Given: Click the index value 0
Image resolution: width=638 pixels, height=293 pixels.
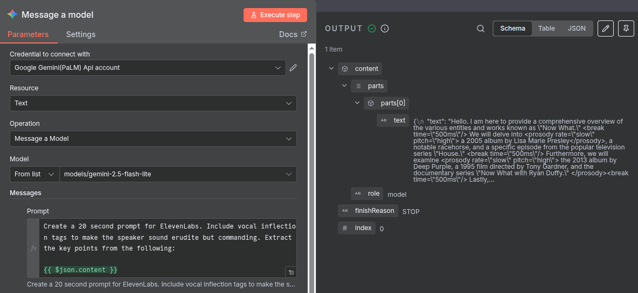Looking at the screenshot, I should 382,229.
